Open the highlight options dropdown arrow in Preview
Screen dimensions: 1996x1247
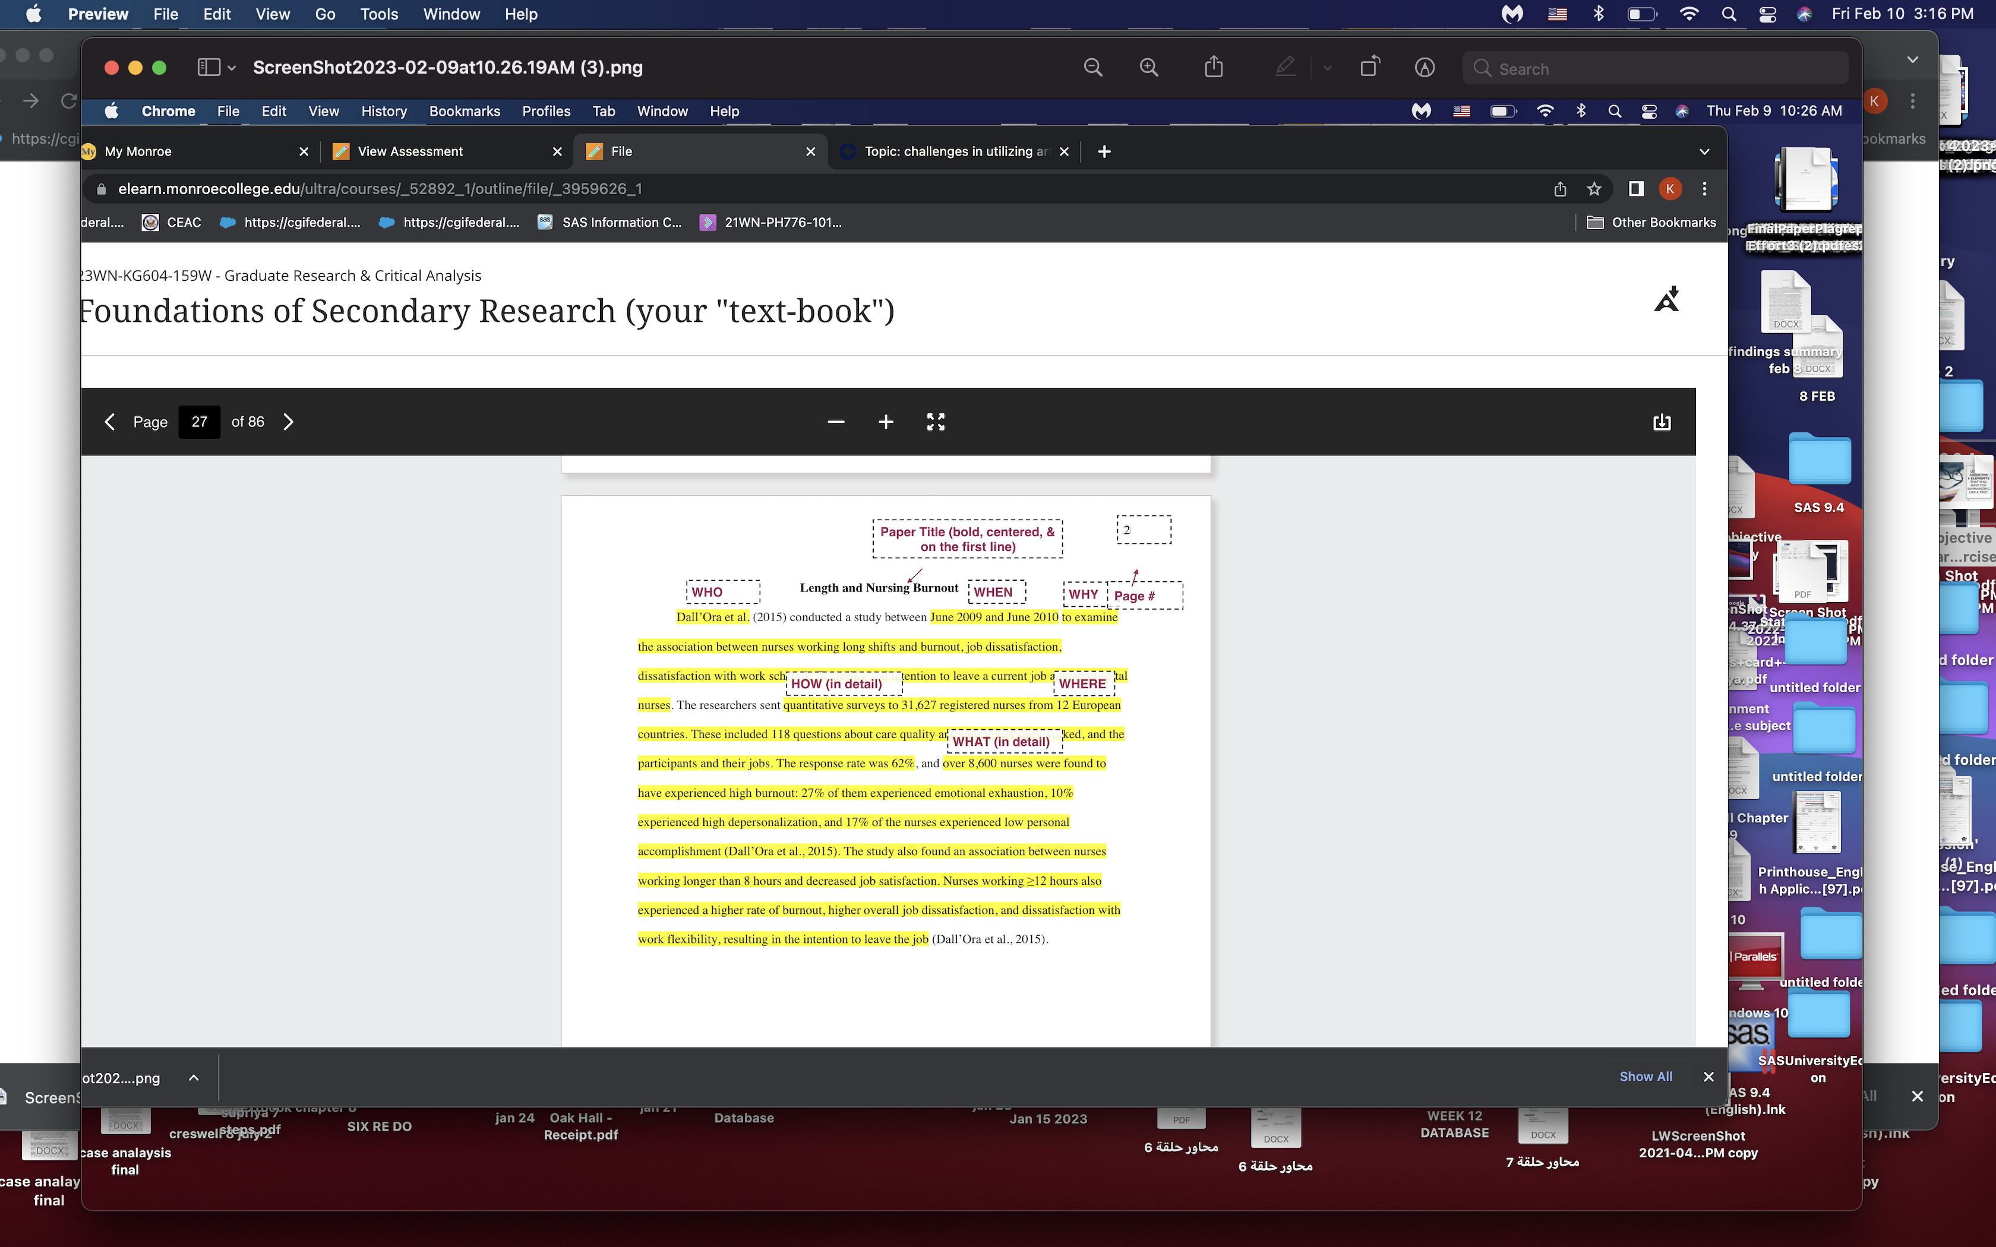pos(1327,68)
